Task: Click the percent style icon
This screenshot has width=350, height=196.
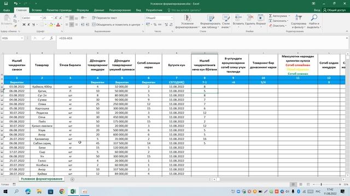Action: (155, 24)
